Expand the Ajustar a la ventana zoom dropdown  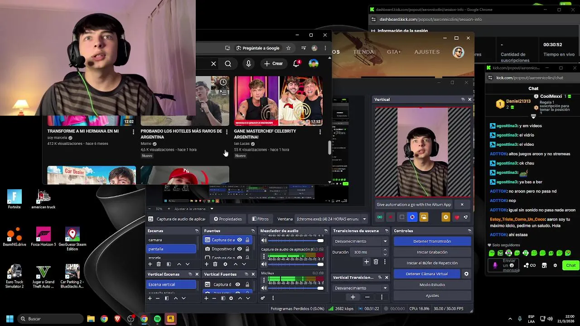212,209
